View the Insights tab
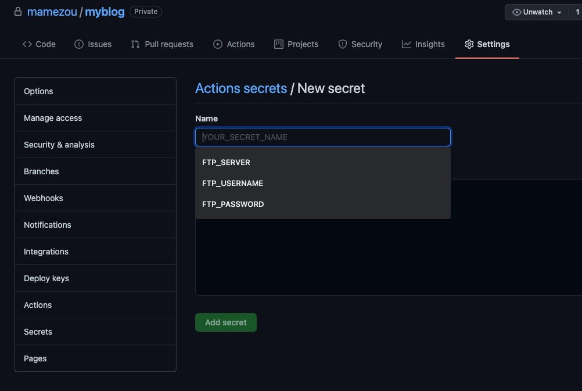The image size is (582, 391). pos(423,44)
